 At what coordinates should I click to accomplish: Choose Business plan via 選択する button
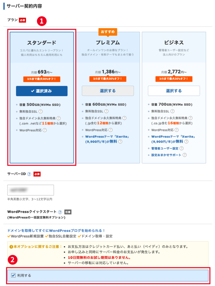pos(174,91)
